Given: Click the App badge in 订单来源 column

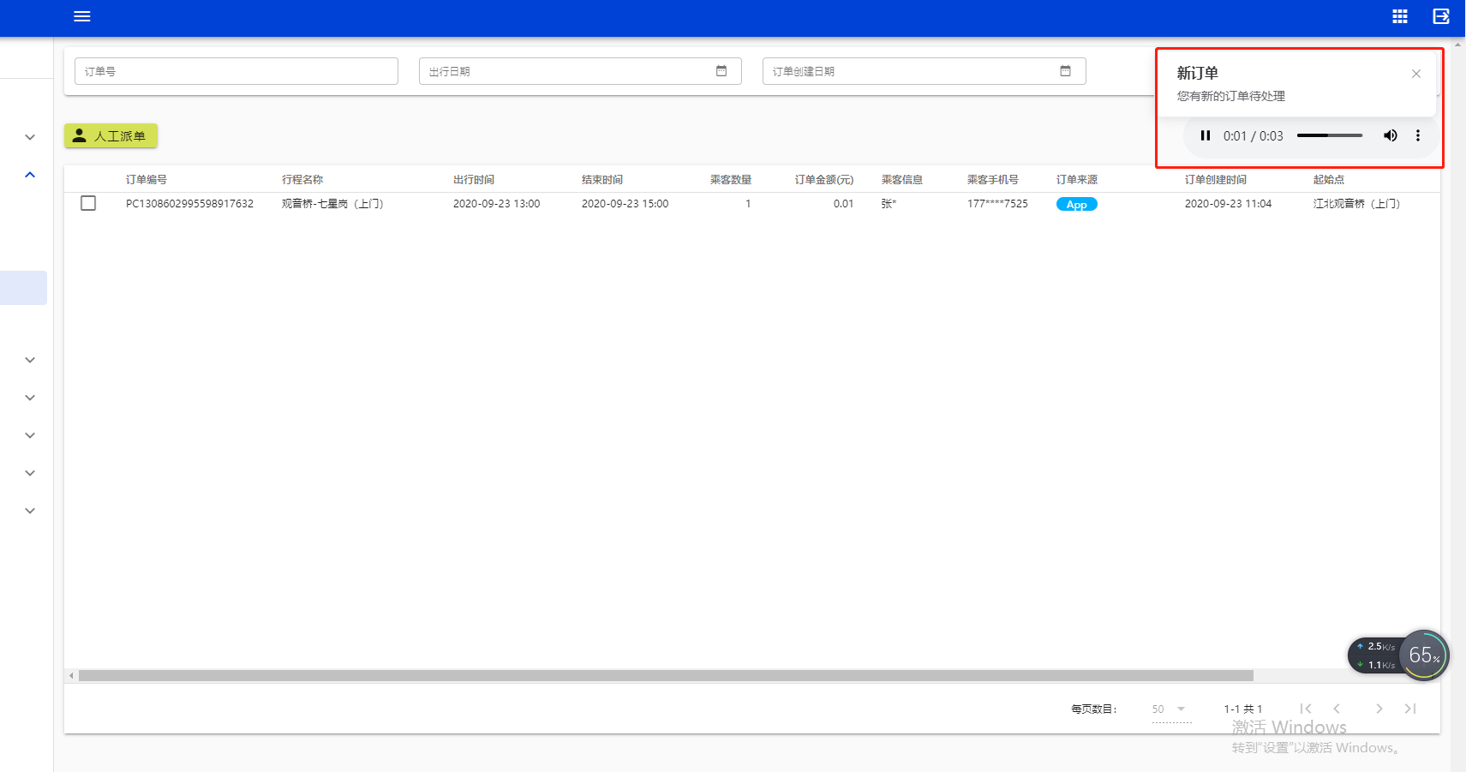Looking at the screenshot, I should point(1076,204).
